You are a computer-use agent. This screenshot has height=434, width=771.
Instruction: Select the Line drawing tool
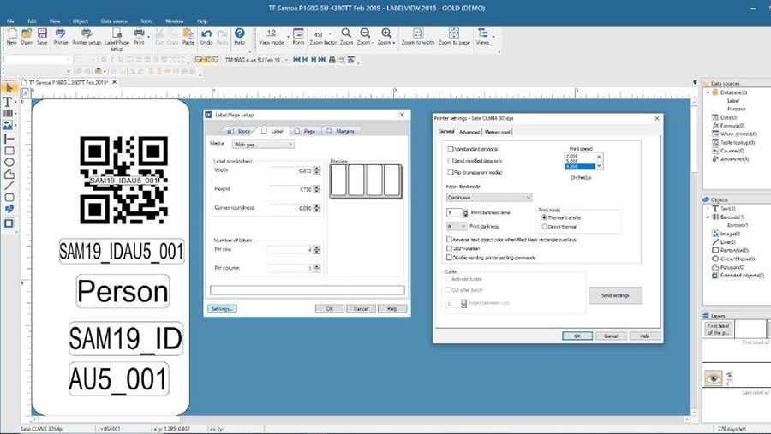[9, 186]
